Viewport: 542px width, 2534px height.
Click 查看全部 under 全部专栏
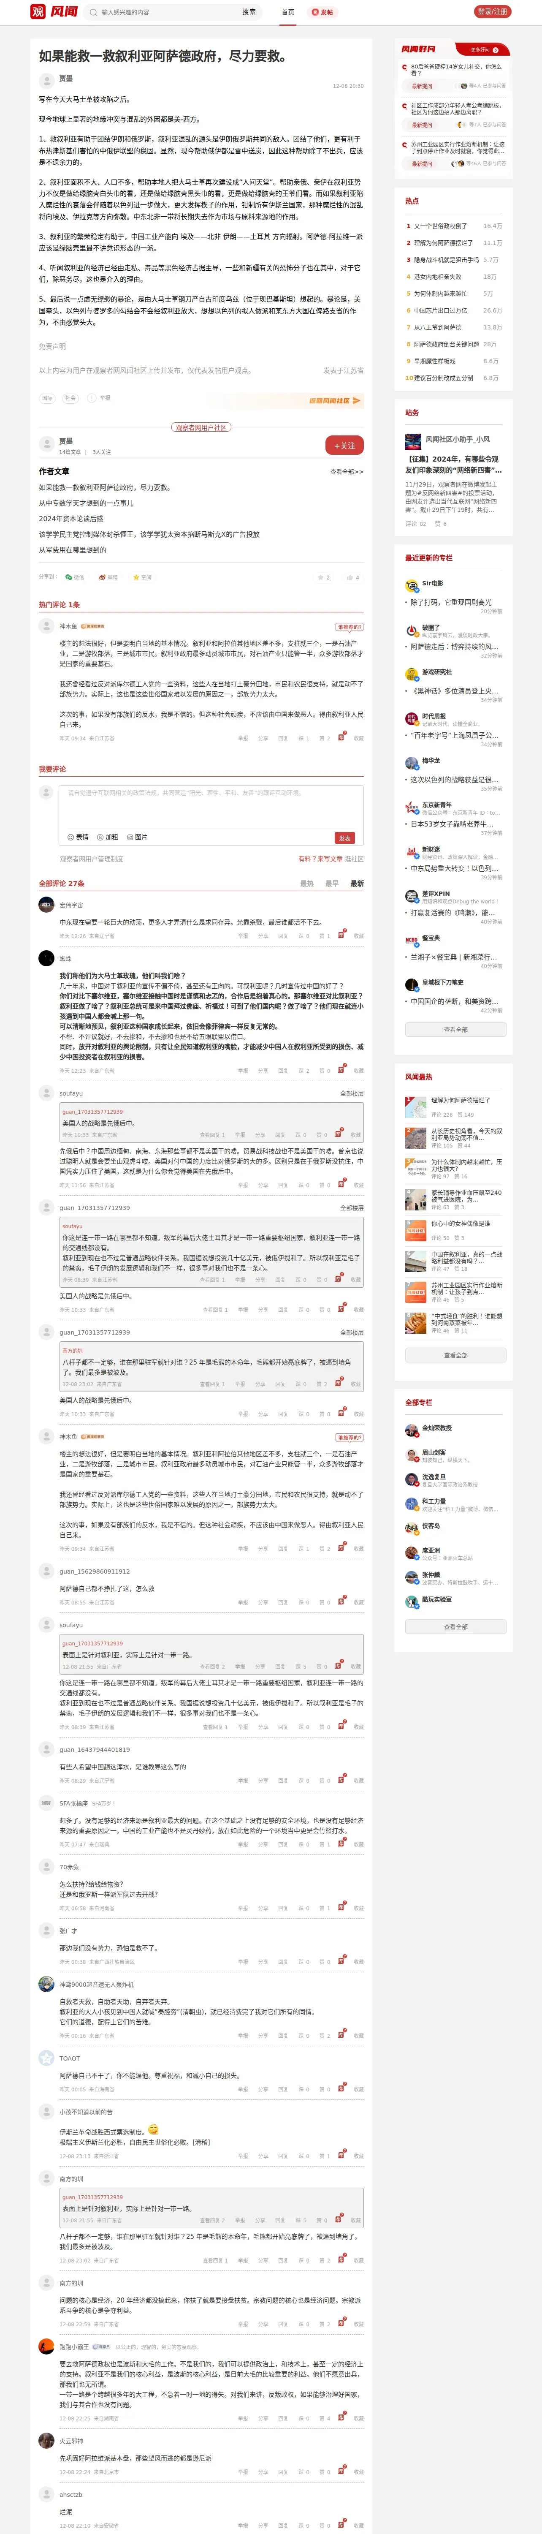click(x=455, y=1627)
